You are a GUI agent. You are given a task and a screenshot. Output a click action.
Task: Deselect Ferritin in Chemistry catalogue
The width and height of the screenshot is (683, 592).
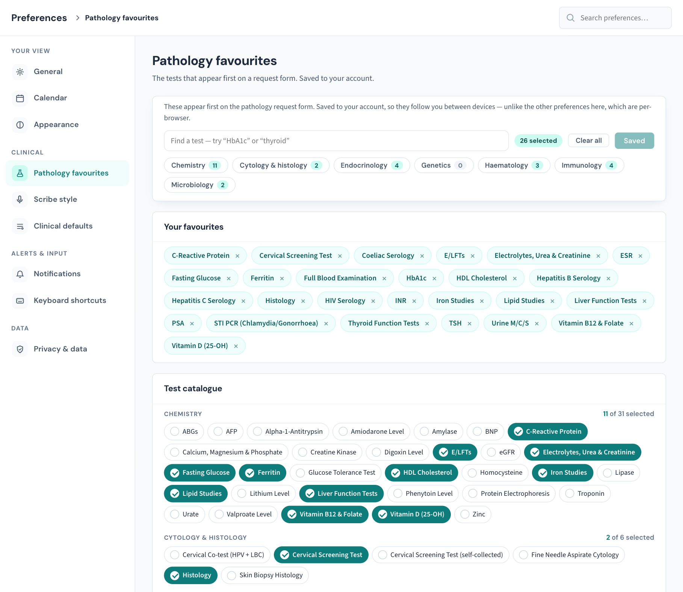click(x=263, y=472)
